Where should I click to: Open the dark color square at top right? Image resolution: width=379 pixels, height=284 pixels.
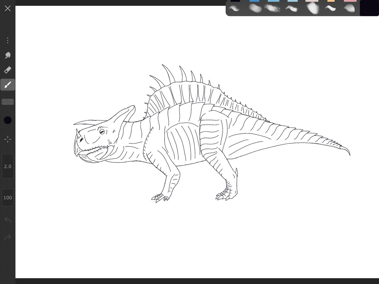click(369, 8)
